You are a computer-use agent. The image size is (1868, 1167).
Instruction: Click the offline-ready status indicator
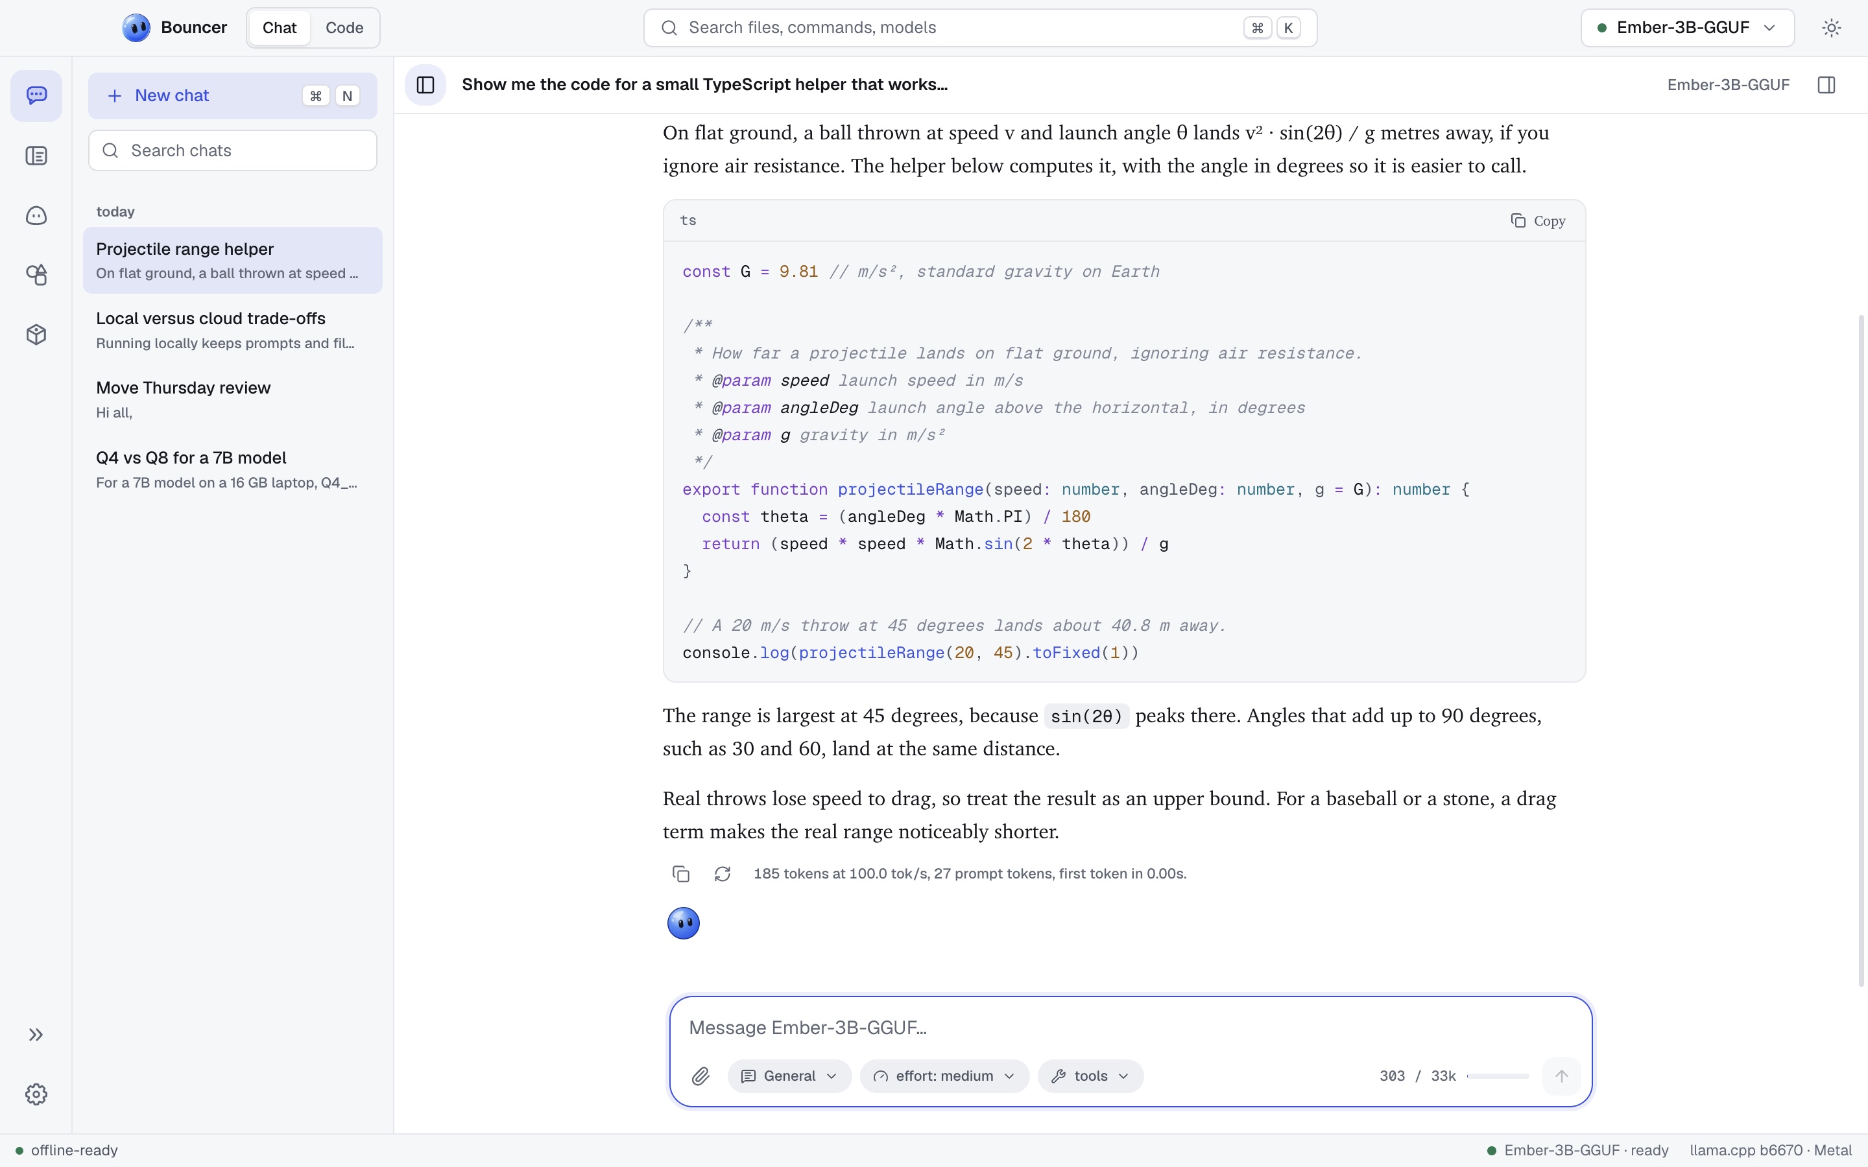(66, 1151)
